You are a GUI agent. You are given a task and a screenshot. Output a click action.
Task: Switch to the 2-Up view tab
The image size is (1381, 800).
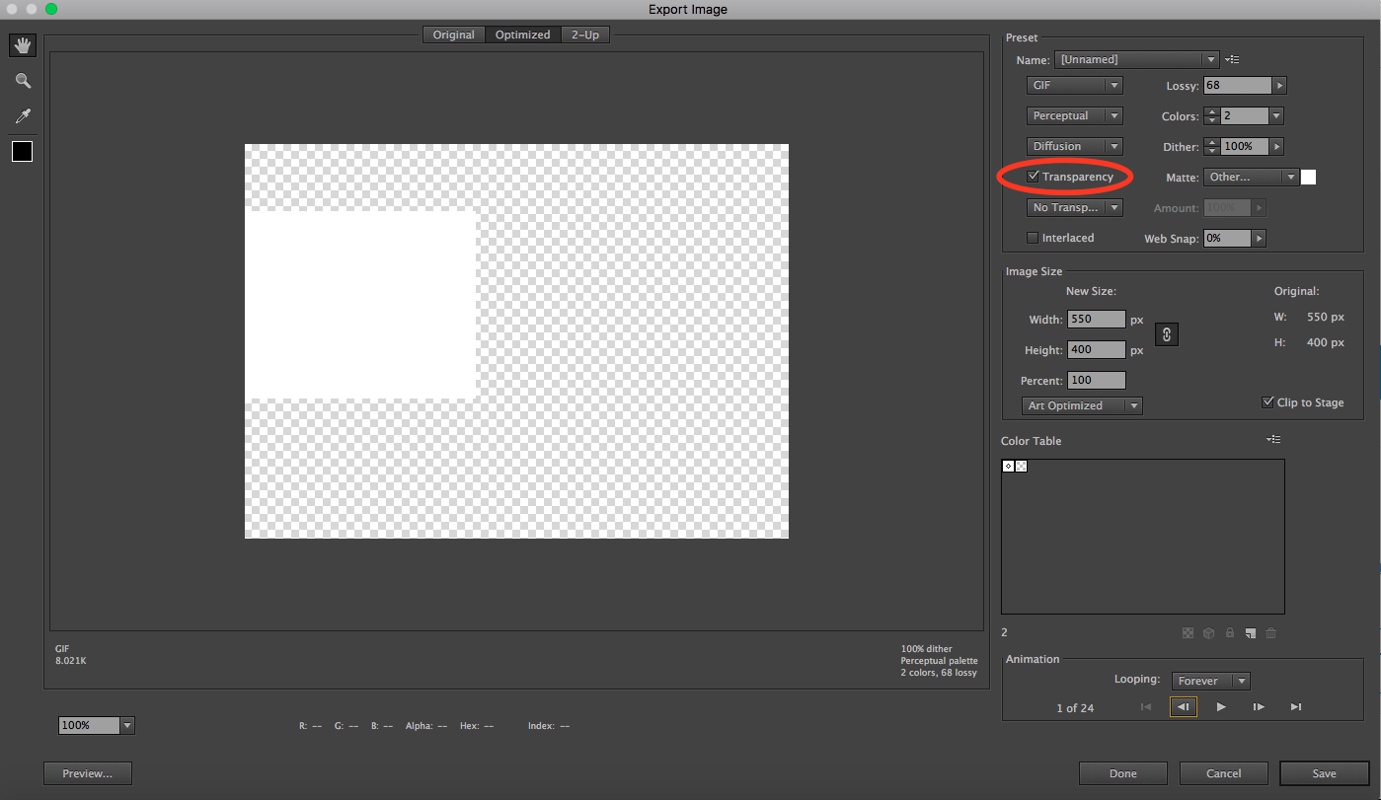pyautogui.click(x=584, y=34)
